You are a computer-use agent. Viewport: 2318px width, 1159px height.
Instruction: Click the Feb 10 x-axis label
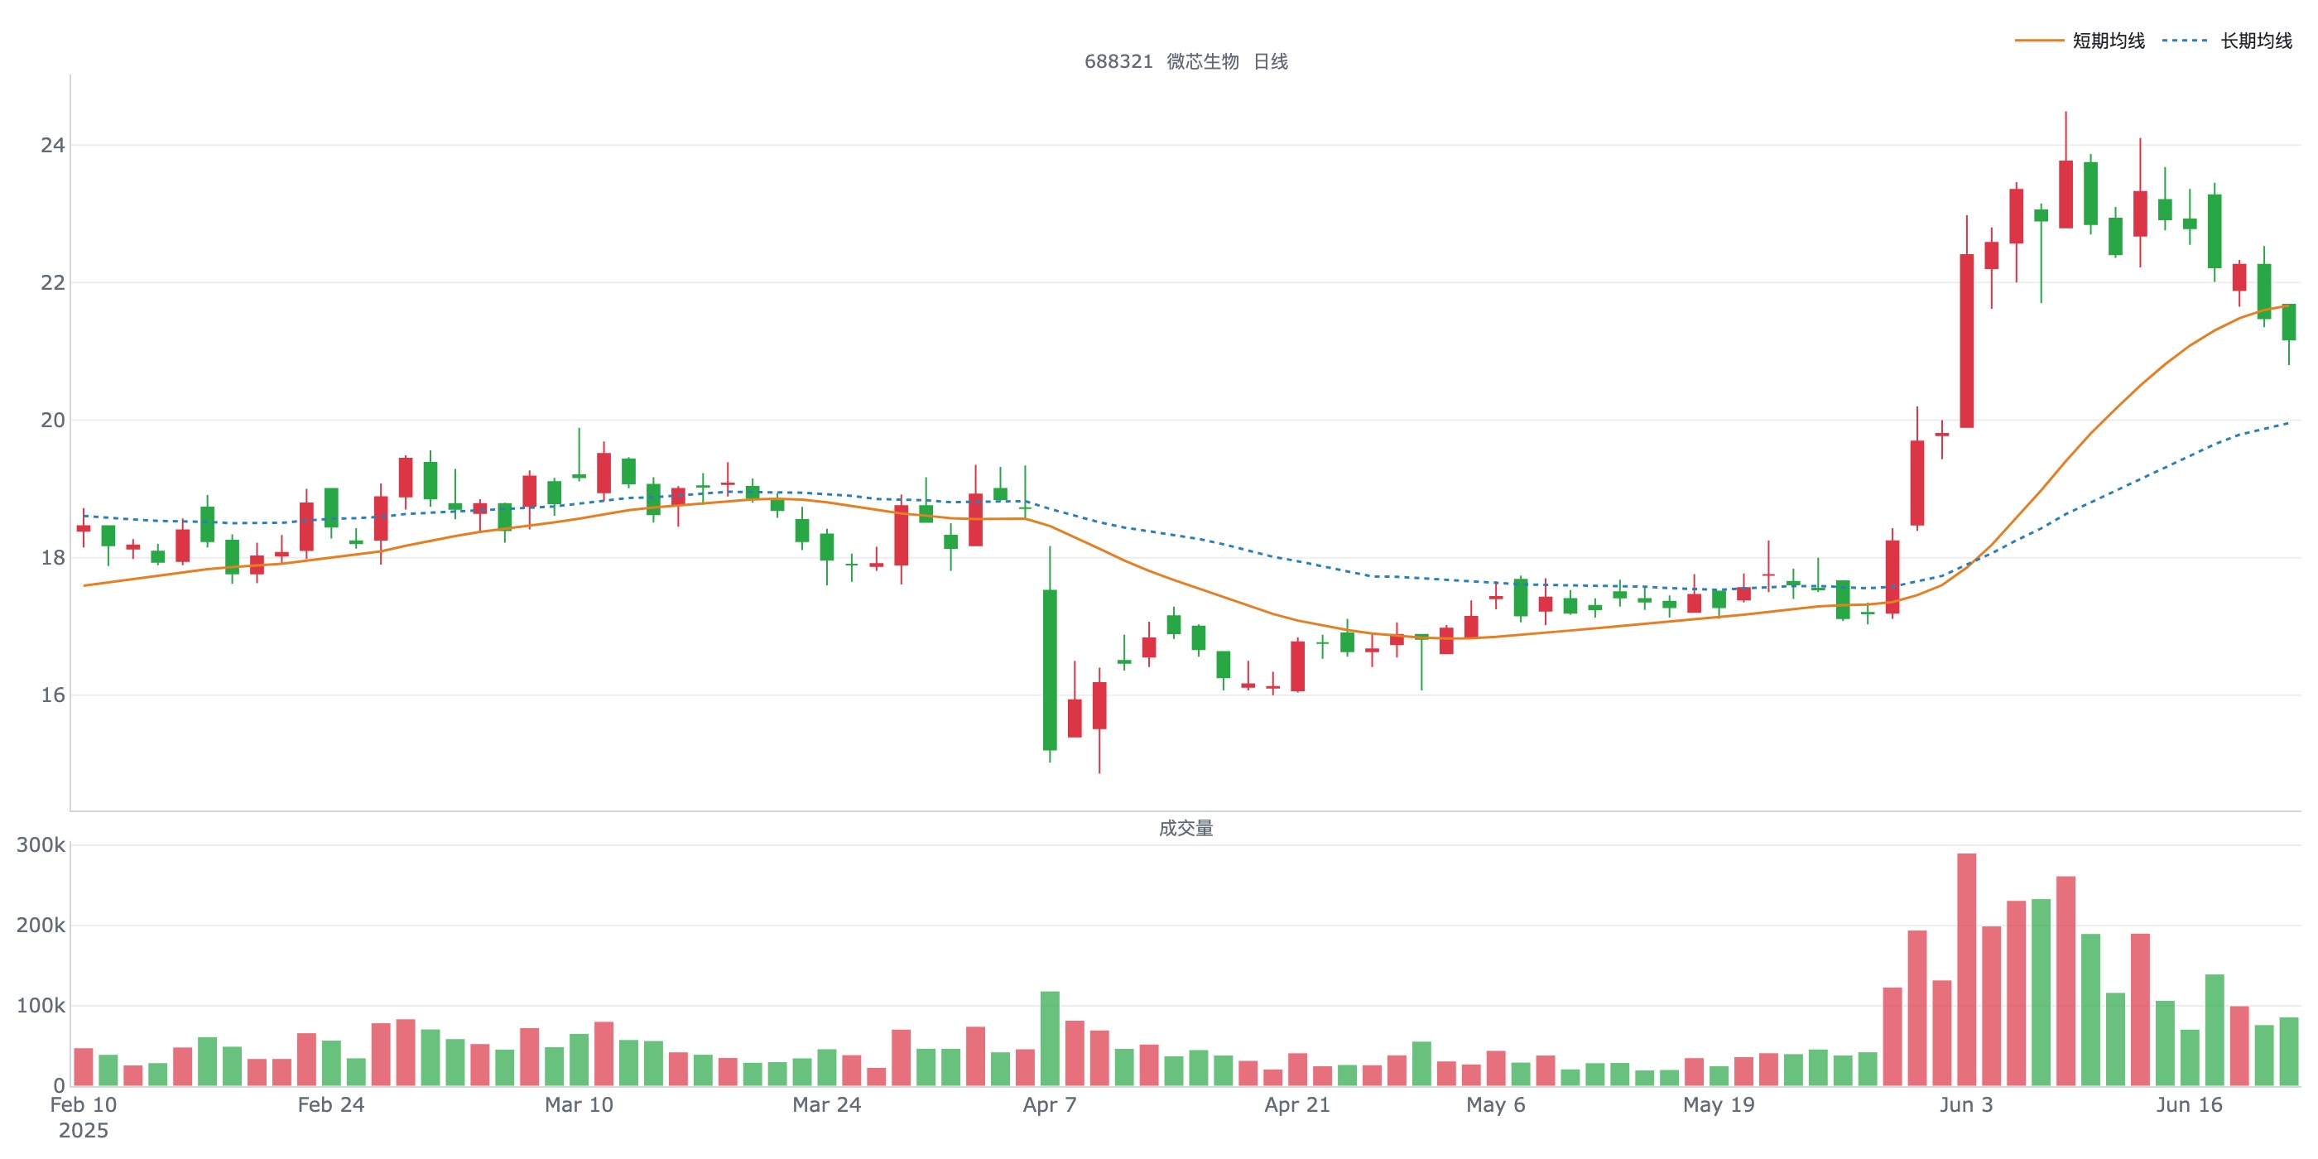[x=84, y=1104]
